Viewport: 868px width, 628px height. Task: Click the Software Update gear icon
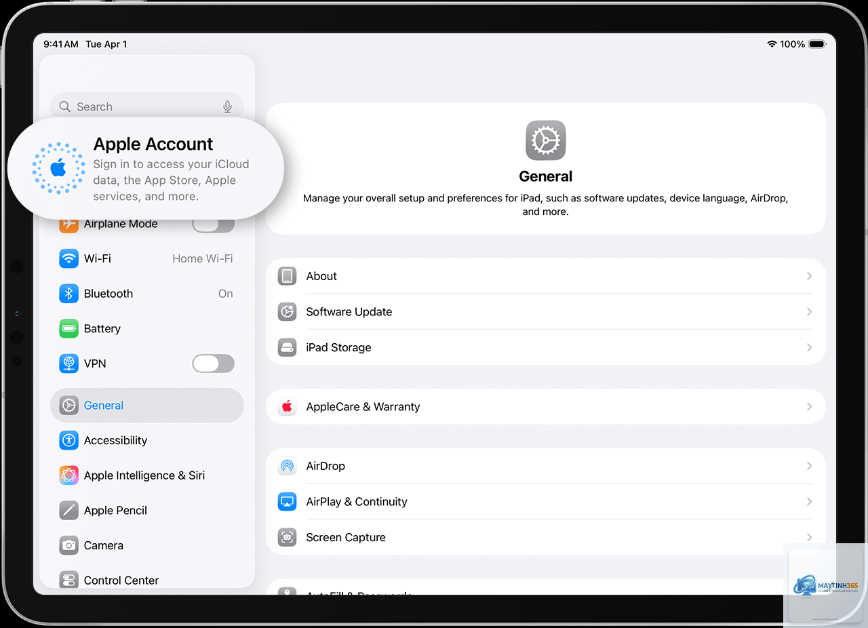(x=288, y=312)
